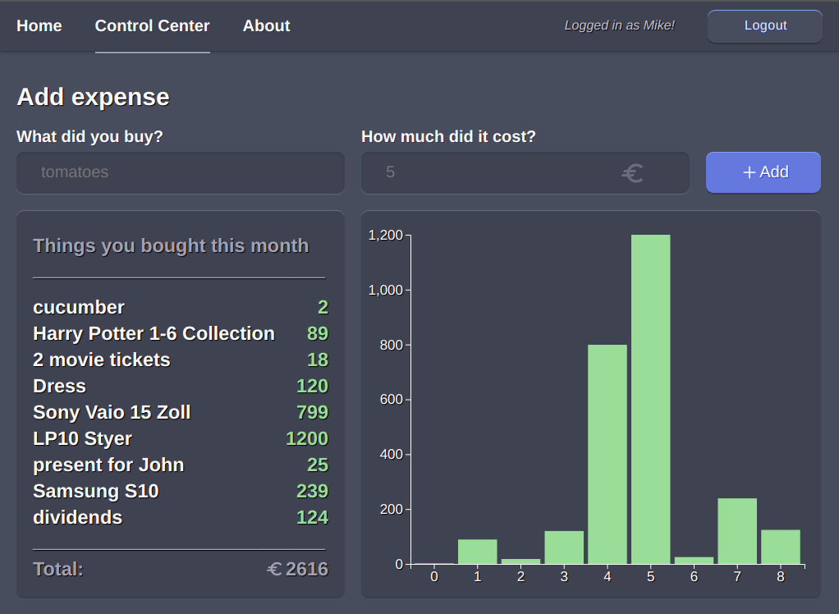Click the plus Add expense button
The width and height of the screenshot is (839, 614).
click(763, 172)
